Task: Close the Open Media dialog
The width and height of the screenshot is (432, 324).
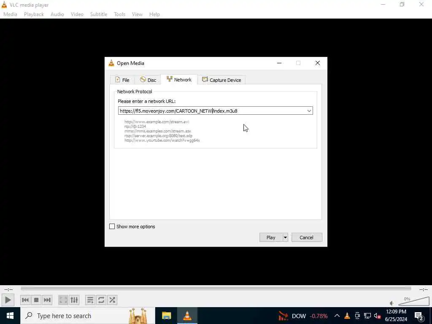Action: click(x=318, y=63)
